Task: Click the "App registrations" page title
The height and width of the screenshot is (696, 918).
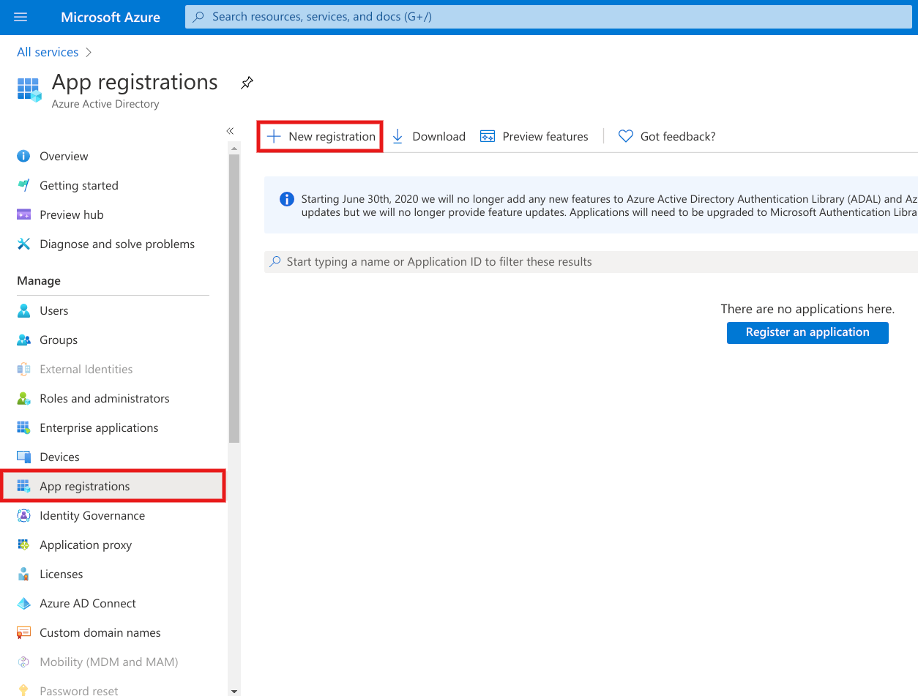Action: pos(135,82)
